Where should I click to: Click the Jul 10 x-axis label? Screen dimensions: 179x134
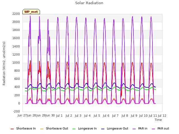tap(143, 116)
